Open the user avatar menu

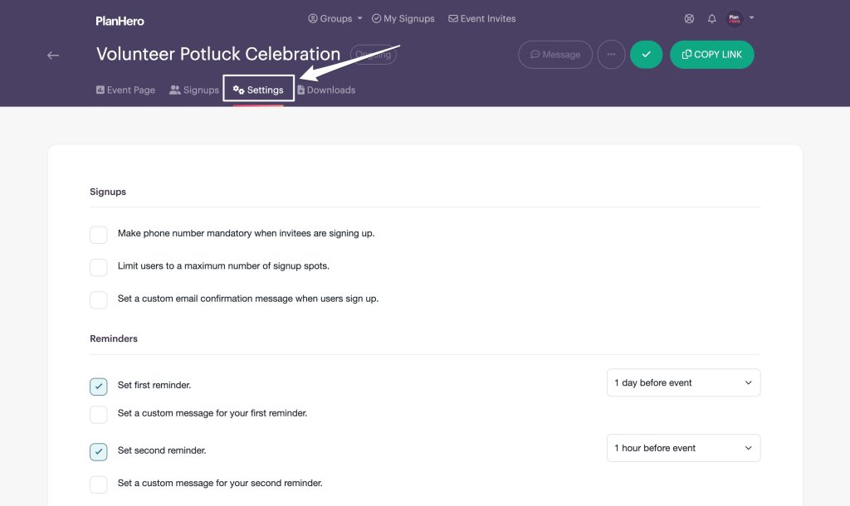[x=735, y=18]
